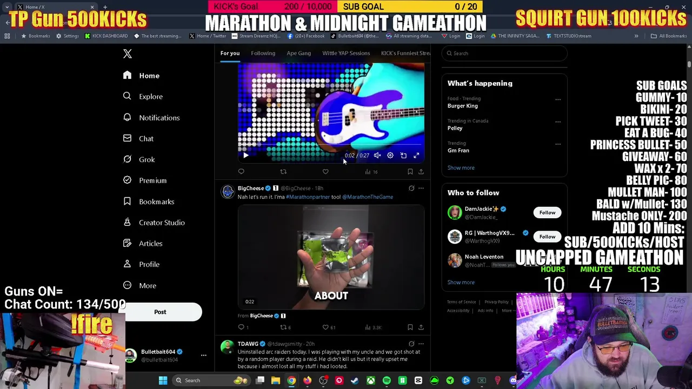Image resolution: width=692 pixels, height=389 pixels.
Task: Switch to the Ape Gang tab
Action: click(298, 53)
